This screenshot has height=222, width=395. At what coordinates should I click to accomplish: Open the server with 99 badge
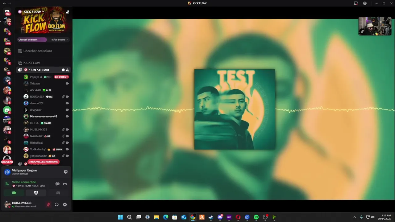pyautogui.click(x=7, y=71)
